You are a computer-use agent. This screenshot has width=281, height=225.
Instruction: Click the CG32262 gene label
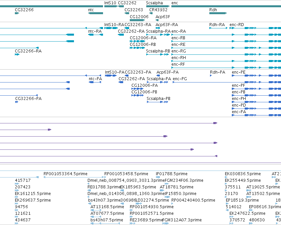point(127,3)
